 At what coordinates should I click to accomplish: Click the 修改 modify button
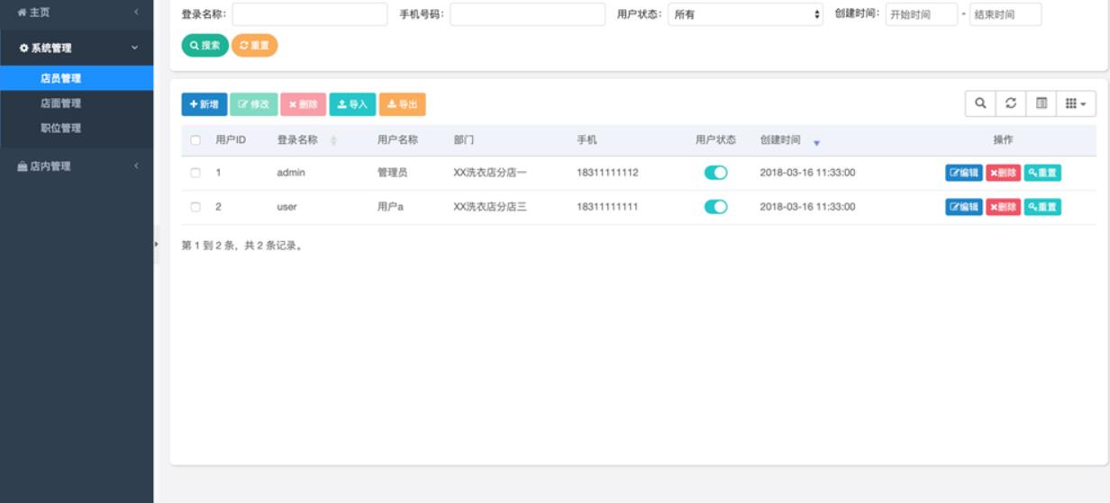pos(254,104)
